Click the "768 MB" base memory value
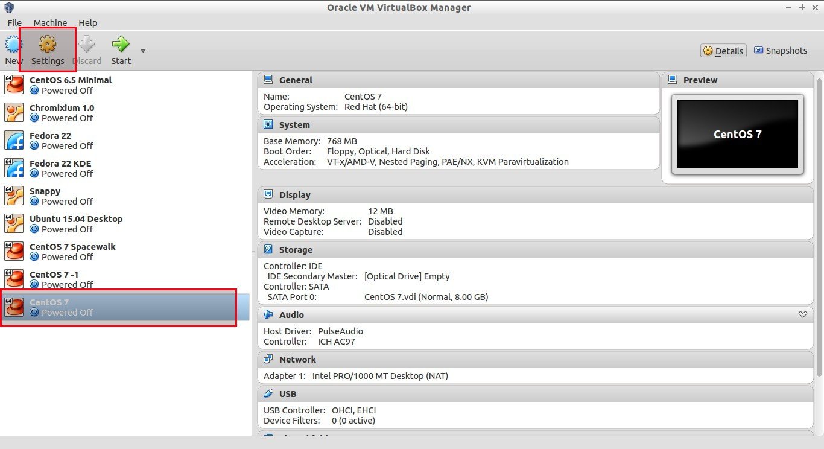The height and width of the screenshot is (449, 824). tap(342, 141)
